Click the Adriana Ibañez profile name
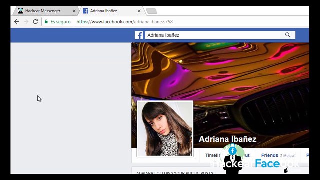The image size is (320, 180). (228, 139)
